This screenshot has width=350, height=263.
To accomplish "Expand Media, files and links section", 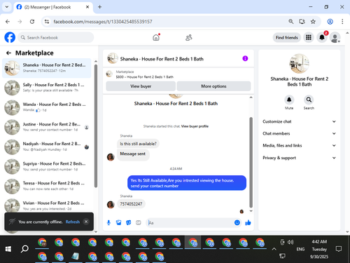I will [x=300, y=145].
